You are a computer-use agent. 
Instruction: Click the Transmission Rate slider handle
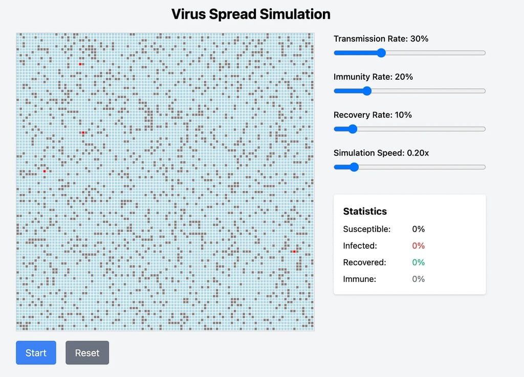point(380,53)
